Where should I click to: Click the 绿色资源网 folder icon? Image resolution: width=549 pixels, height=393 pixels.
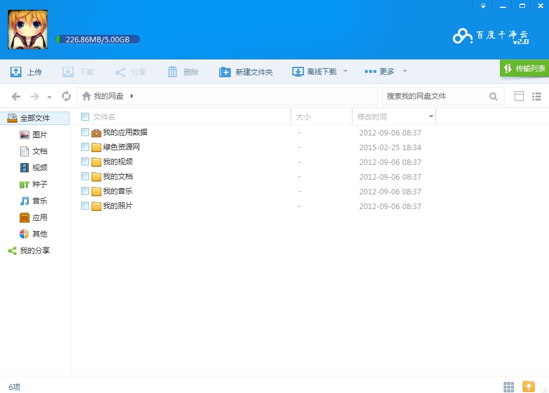pyautogui.click(x=96, y=147)
